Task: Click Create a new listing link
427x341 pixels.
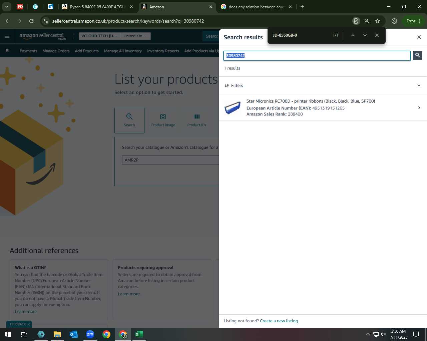Action: pos(279,321)
